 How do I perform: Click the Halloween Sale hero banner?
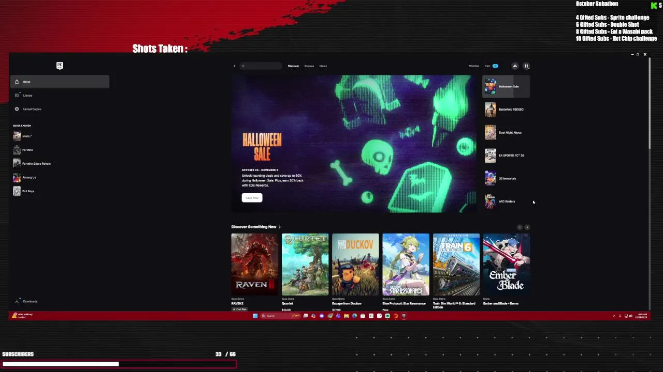point(354,144)
